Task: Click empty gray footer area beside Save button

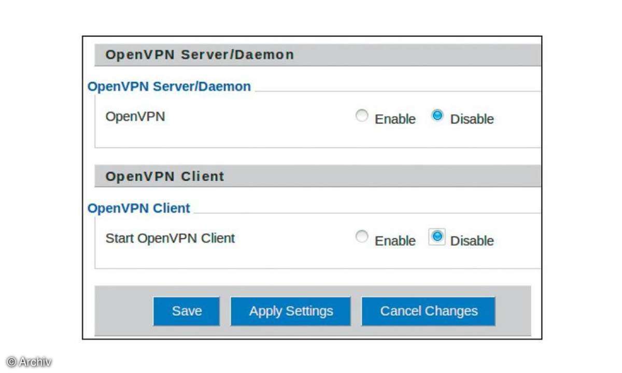Action: coord(123,311)
